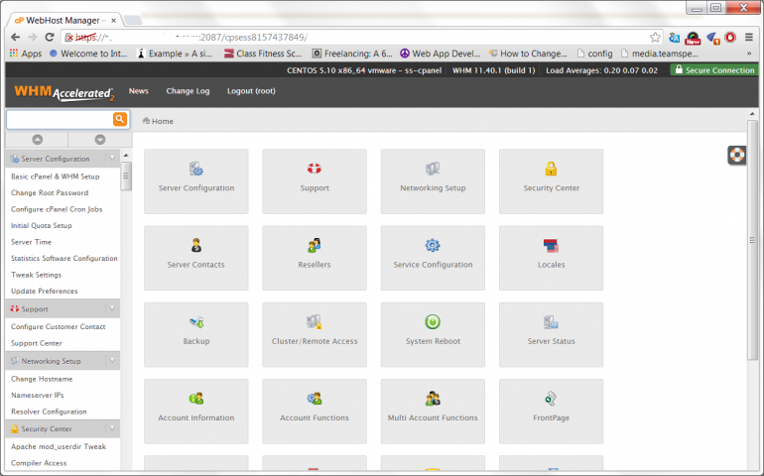Open the Change Log menu item
764x476 pixels.
(188, 91)
